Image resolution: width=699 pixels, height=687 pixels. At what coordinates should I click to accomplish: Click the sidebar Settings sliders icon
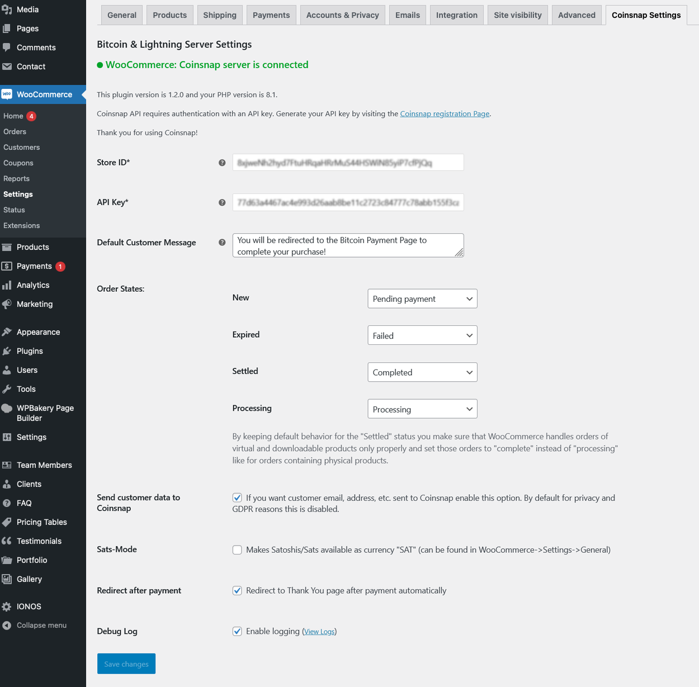click(7, 437)
